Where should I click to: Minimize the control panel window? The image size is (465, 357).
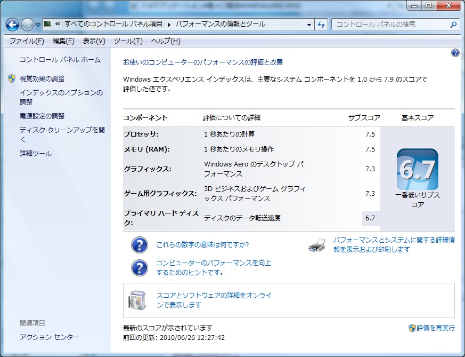point(414,6)
